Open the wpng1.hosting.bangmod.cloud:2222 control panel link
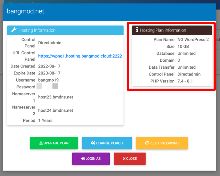 [80, 56]
